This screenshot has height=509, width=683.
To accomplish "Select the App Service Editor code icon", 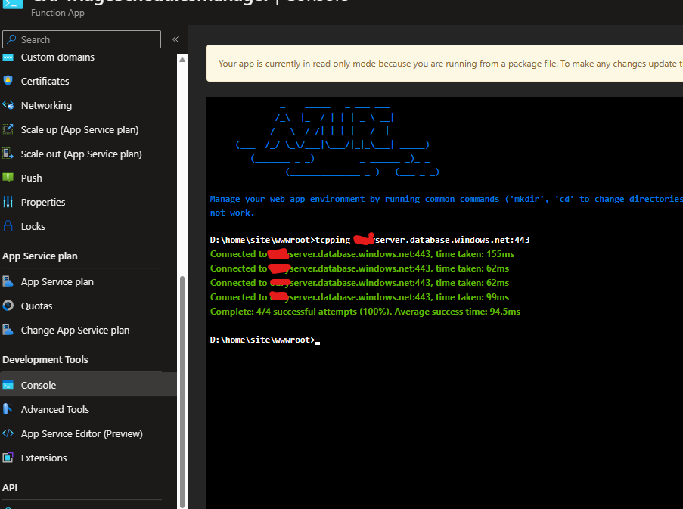I will pos(9,433).
